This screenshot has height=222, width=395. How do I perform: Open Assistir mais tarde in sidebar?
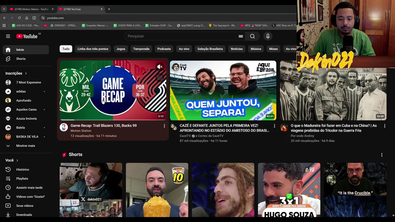[26, 187]
